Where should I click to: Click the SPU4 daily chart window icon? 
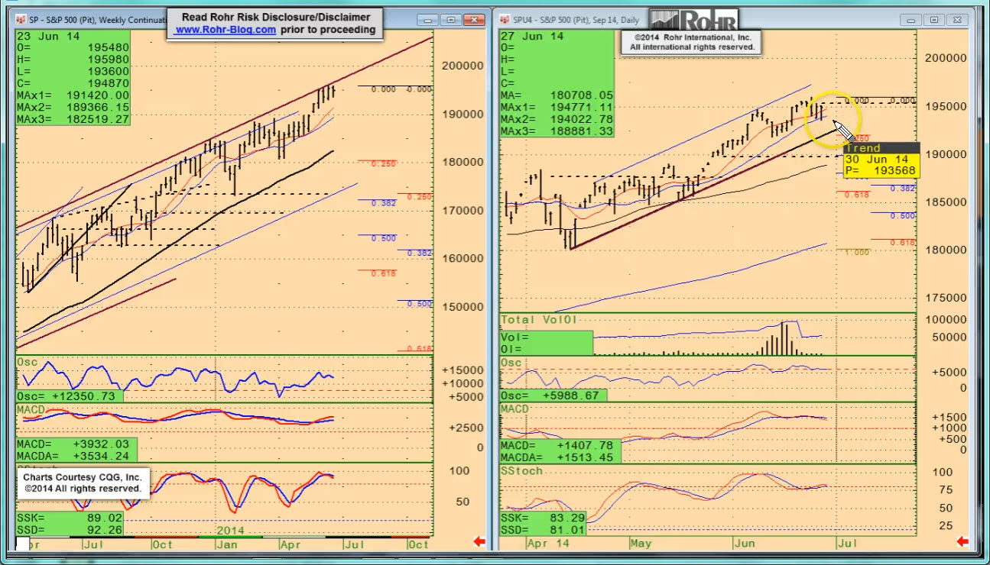tap(504, 20)
